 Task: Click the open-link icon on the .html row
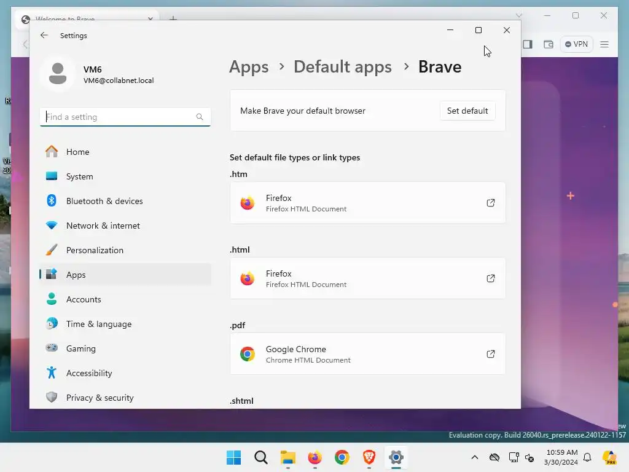[x=491, y=278]
